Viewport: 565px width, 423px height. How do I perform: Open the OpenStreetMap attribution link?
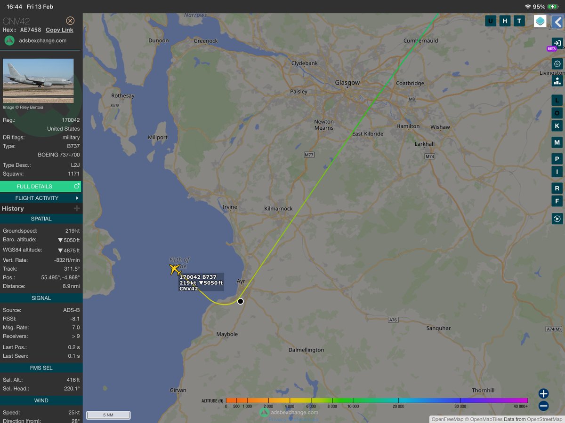544,419
